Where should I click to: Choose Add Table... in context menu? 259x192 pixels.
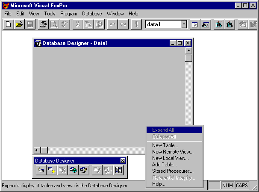coord(174,165)
